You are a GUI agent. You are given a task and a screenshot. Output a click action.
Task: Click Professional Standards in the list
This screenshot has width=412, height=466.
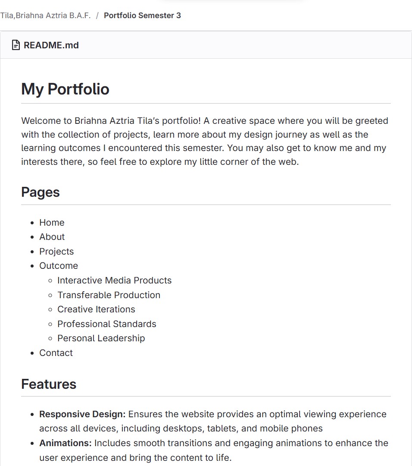[106, 324]
